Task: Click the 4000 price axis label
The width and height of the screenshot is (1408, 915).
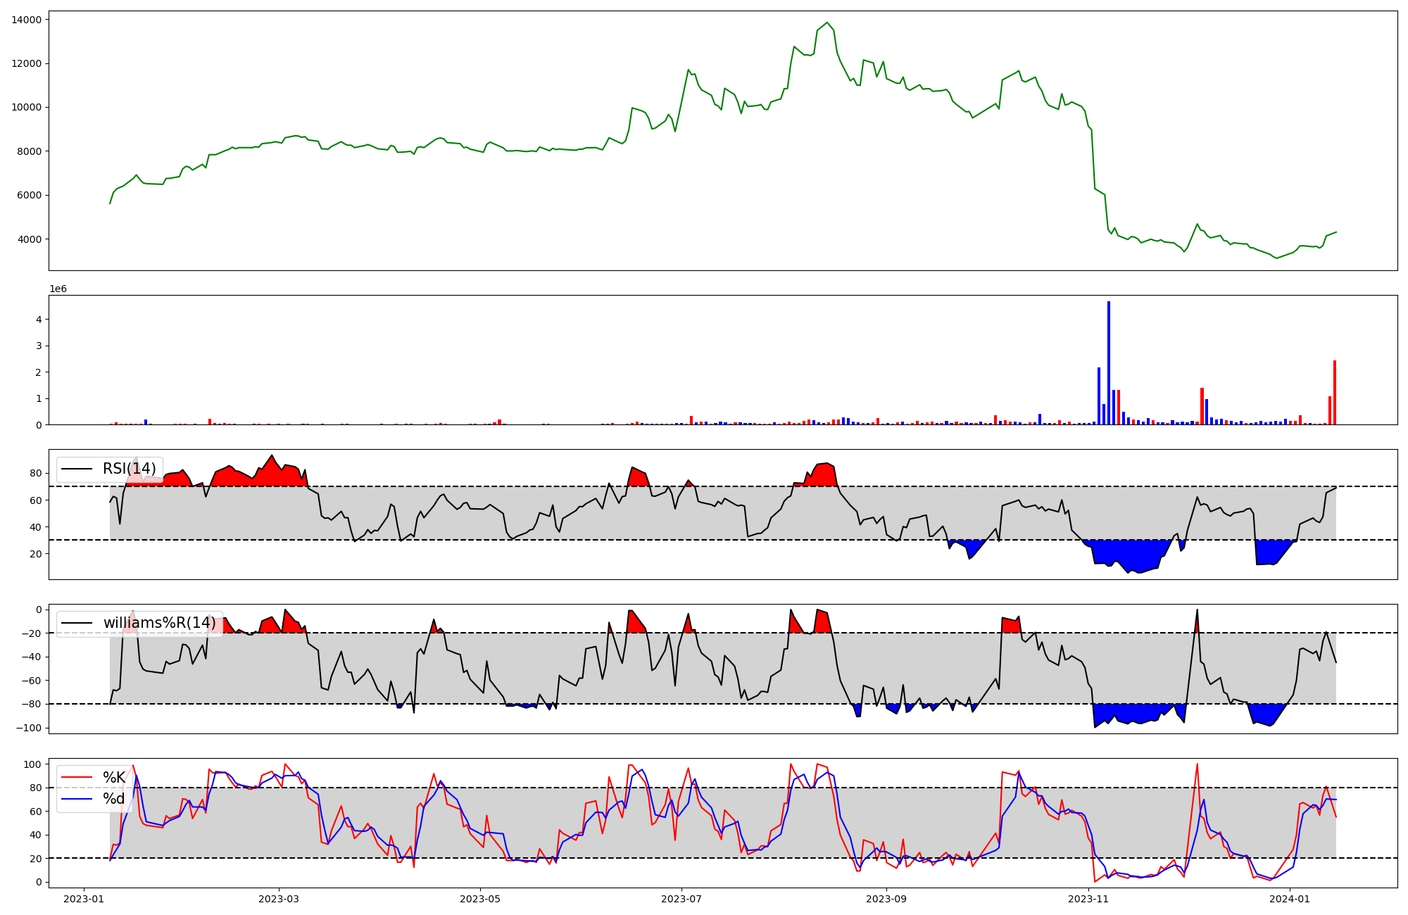Action: click(x=29, y=239)
